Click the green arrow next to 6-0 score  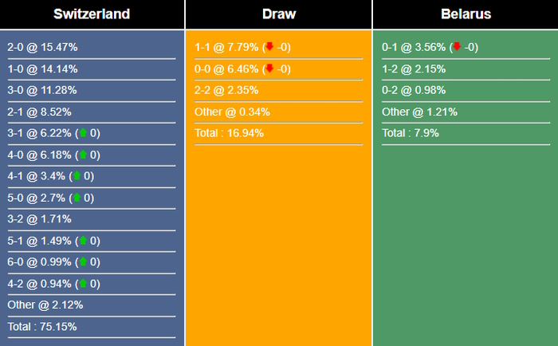coord(83,262)
